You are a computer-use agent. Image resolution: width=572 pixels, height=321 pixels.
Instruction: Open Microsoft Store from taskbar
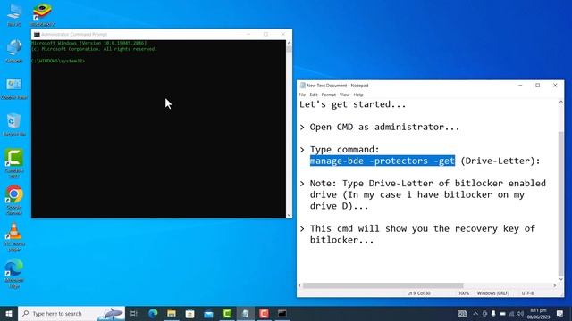190,313
